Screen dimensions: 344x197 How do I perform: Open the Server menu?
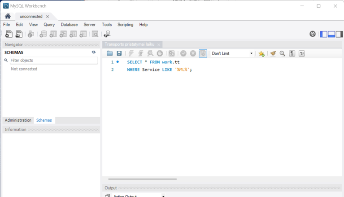(90, 25)
